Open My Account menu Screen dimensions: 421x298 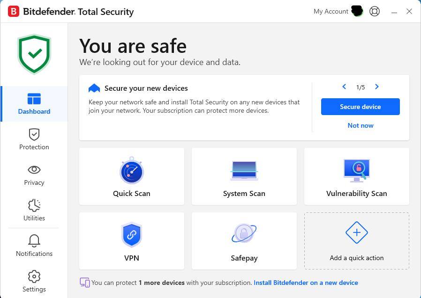coord(331,11)
